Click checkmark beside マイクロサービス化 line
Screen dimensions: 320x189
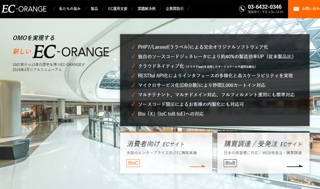[x=133, y=85]
